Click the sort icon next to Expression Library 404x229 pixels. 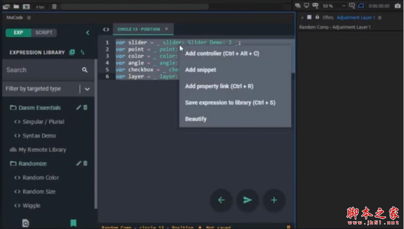coord(83,52)
